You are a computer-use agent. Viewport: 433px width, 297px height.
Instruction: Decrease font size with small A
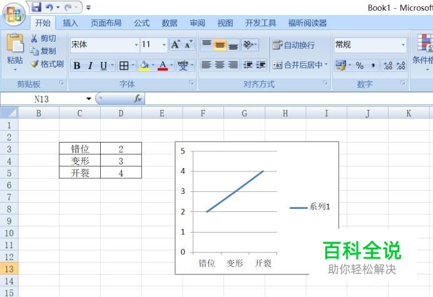pos(188,44)
